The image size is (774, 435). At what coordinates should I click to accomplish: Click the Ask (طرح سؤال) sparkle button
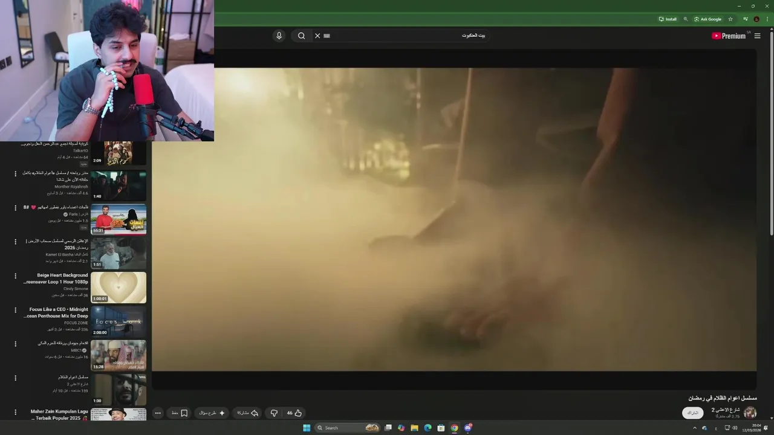(x=213, y=413)
